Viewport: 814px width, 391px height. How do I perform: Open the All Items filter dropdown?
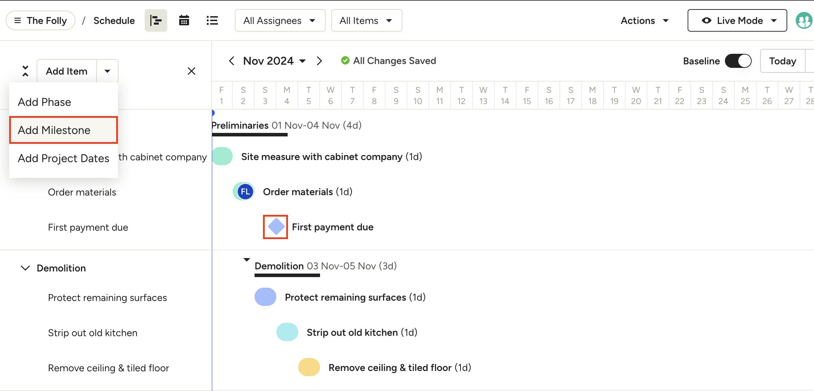click(x=366, y=20)
